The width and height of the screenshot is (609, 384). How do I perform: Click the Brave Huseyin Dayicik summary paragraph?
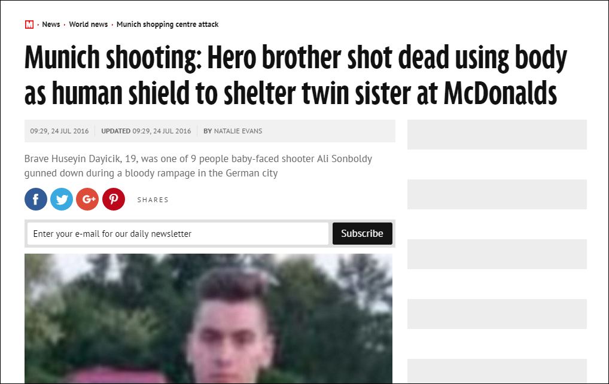click(x=198, y=166)
